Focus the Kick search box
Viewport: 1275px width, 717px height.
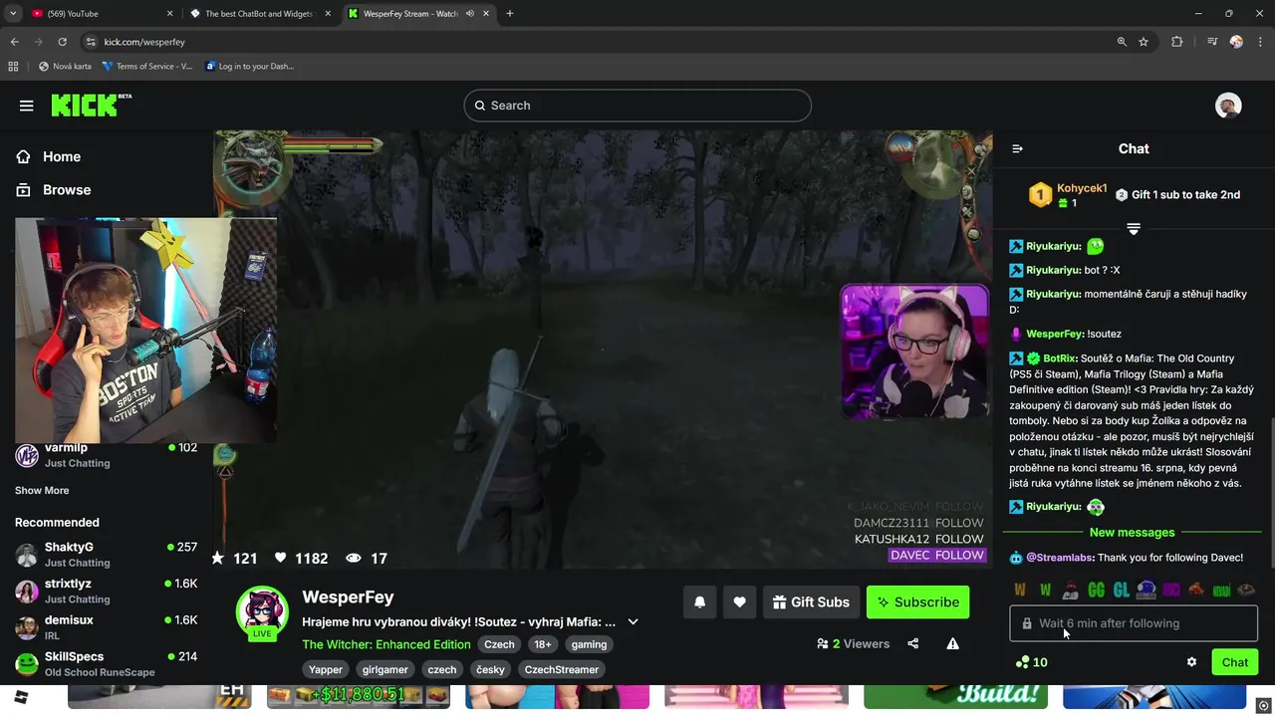point(637,106)
